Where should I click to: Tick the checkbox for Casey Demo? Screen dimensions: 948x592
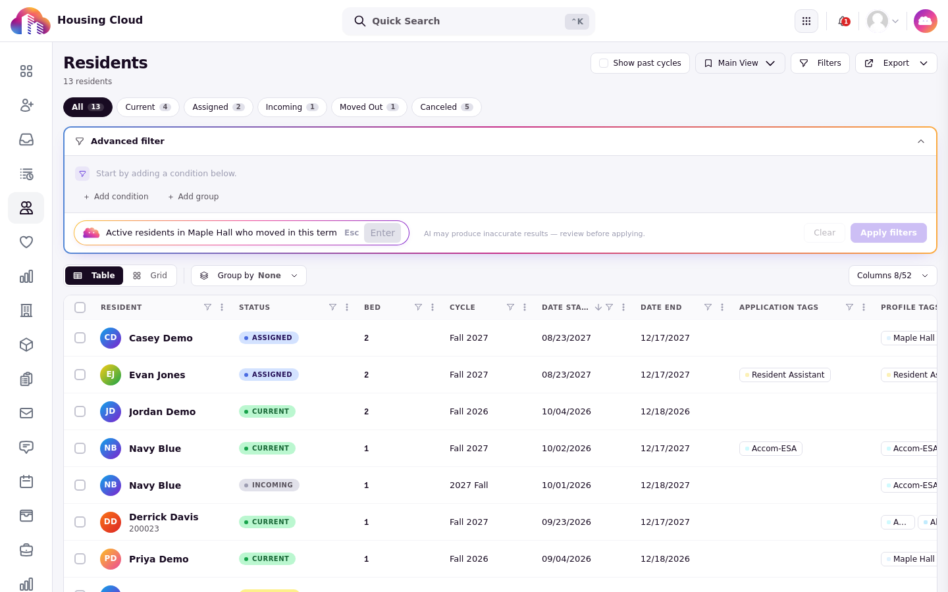pyautogui.click(x=80, y=337)
